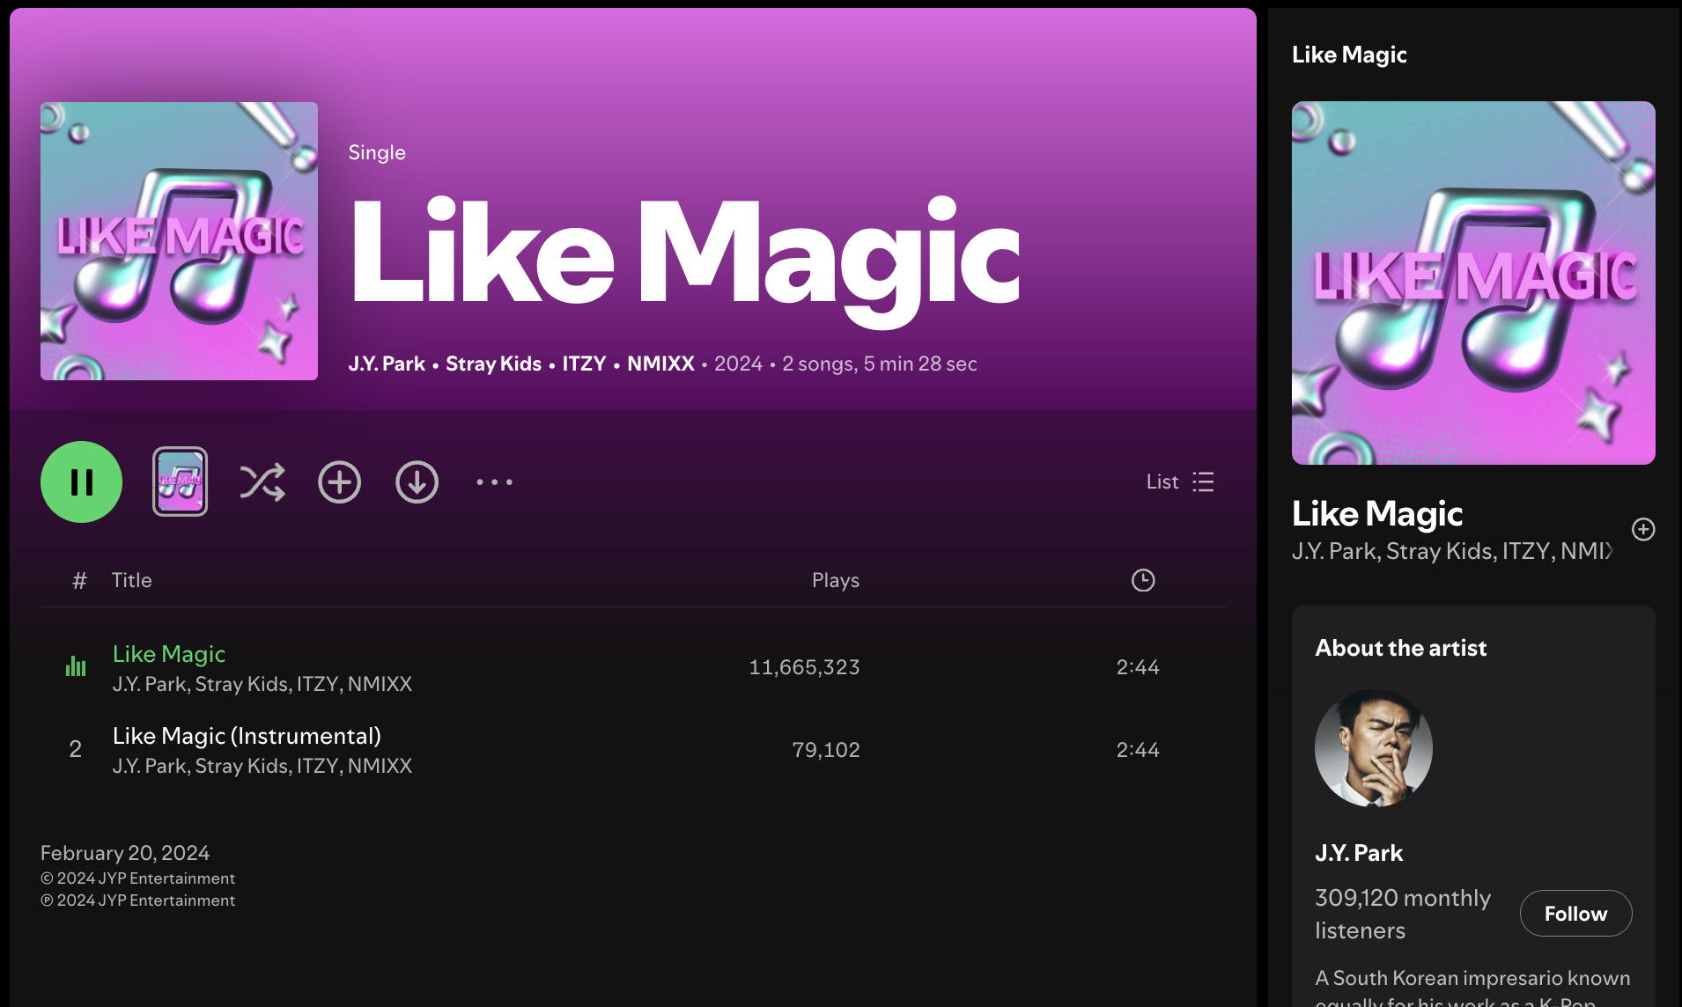Click the ℗ 2024 JYP Entertainment line

click(x=137, y=900)
